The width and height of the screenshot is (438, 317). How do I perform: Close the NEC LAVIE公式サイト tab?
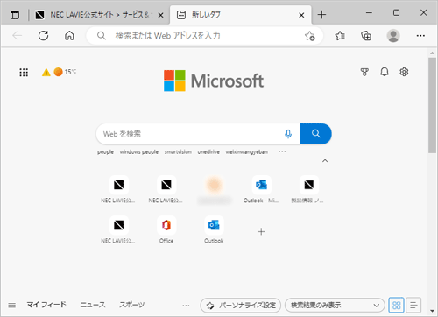coord(160,15)
